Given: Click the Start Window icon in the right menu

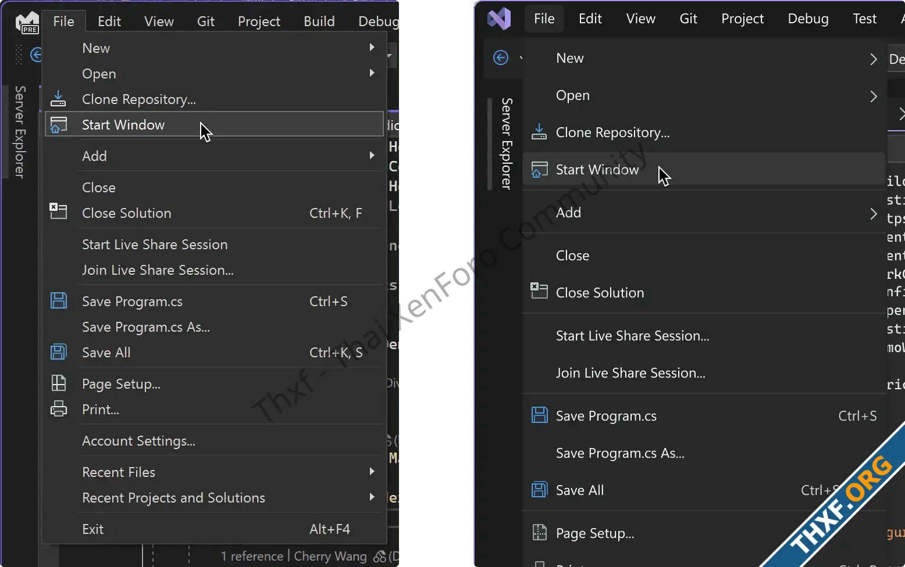Looking at the screenshot, I should [540, 170].
